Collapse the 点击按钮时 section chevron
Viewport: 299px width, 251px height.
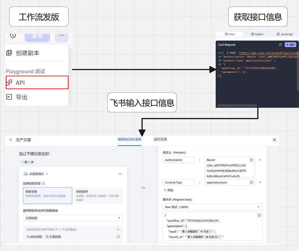pos(120,174)
